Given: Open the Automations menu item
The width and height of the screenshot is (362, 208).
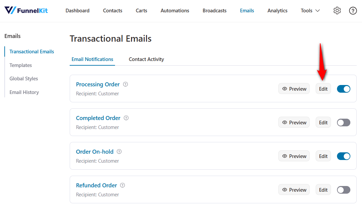Looking at the screenshot, I should click(175, 11).
